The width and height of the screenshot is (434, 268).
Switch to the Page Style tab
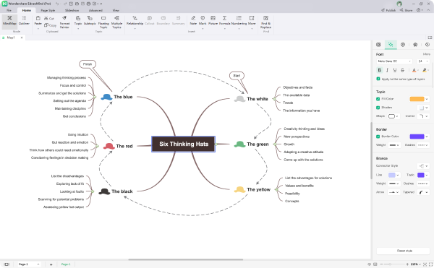pyautogui.click(x=48, y=10)
